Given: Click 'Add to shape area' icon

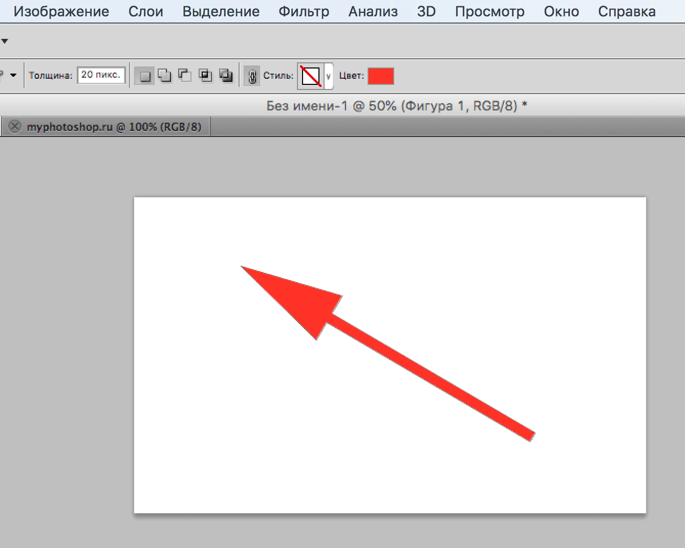Looking at the screenshot, I should click(164, 76).
